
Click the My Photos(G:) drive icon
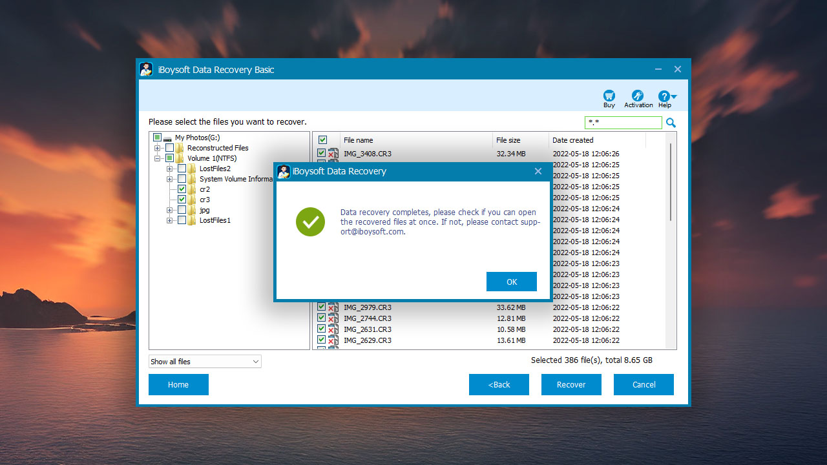[x=167, y=138]
